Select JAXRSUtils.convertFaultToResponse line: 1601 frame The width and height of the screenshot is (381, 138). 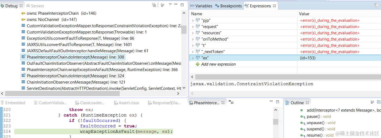tap(76, 44)
